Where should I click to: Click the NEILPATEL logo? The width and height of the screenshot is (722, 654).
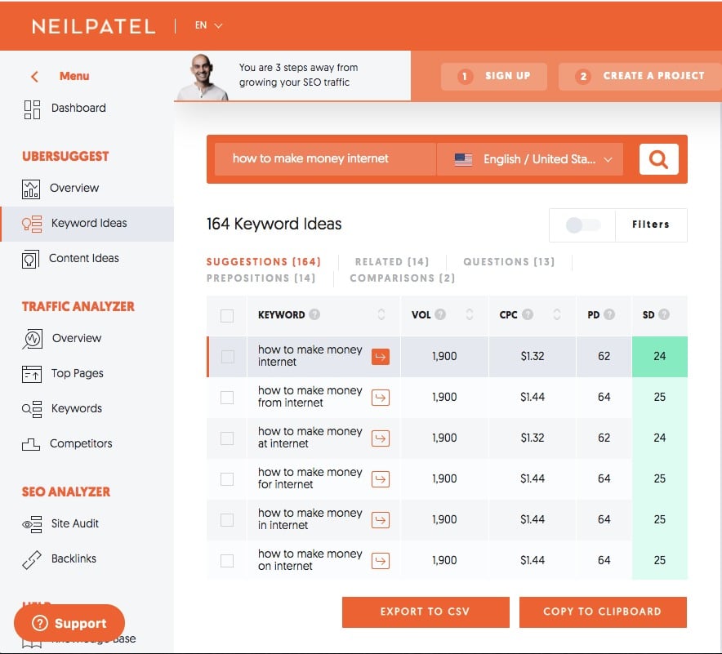(93, 26)
